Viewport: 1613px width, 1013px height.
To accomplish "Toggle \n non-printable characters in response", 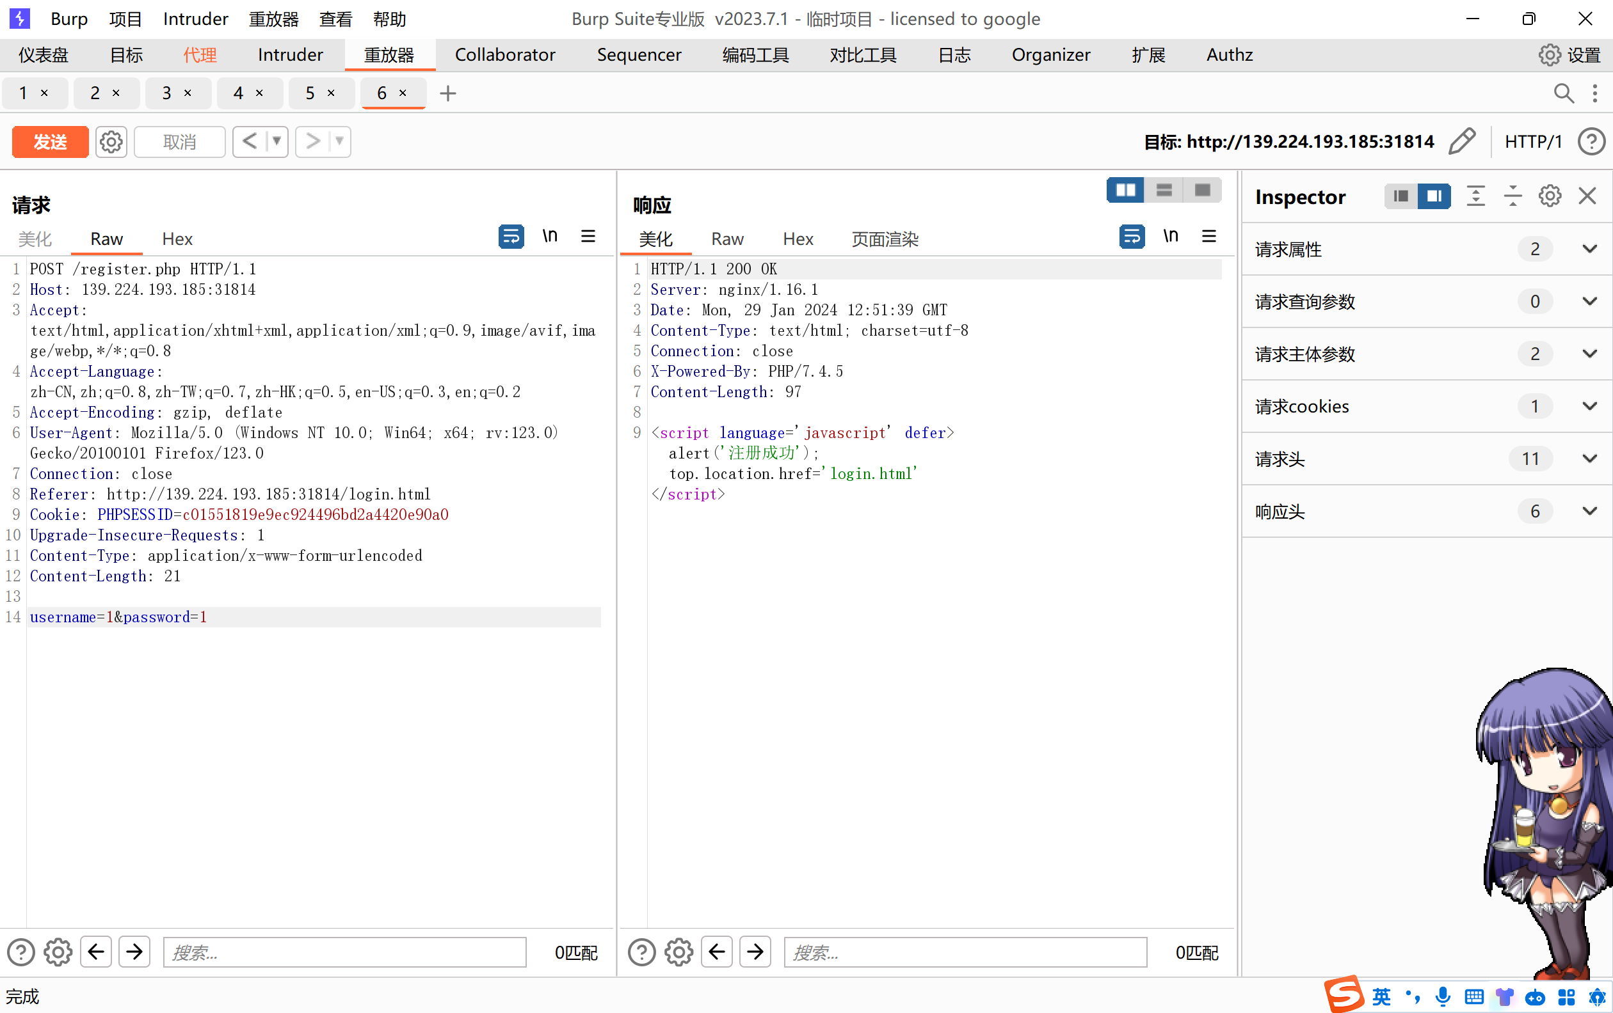I will click(x=1170, y=236).
